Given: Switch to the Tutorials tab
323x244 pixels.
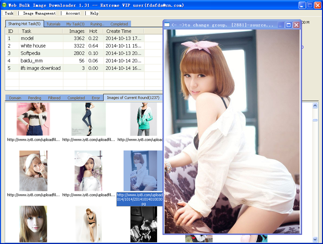Looking at the screenshot, I should (x=53, y=24).
